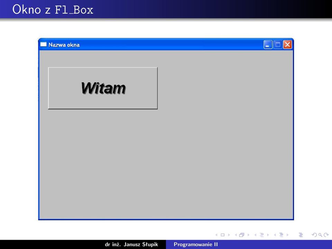This screenshot has height=249, width=332.
Task: Click the window icon beside Nazwa okna
Action: 44,44
